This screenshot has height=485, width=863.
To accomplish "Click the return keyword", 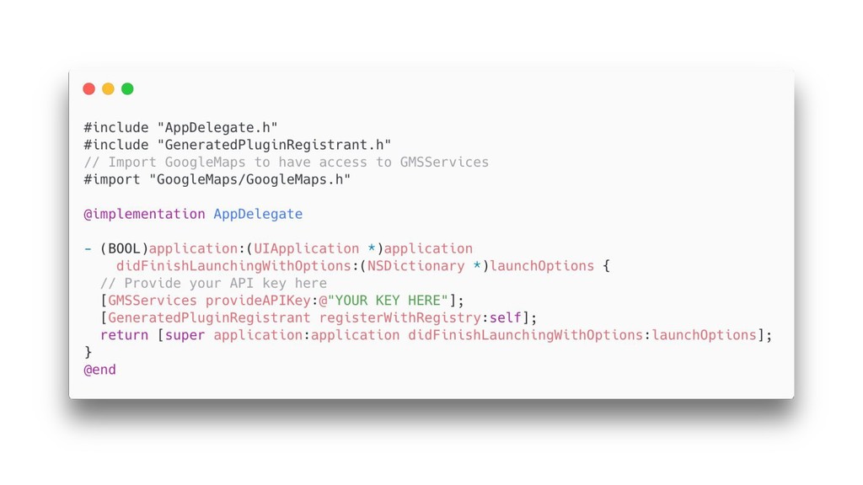I will (124, 335).
